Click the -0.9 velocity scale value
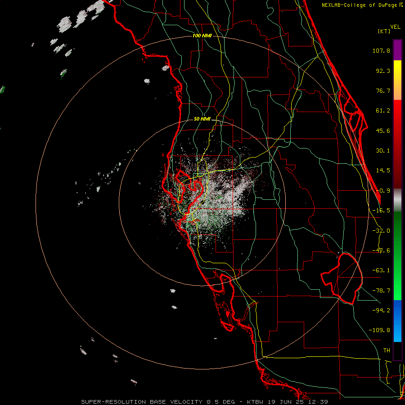Viewport: 405px width, 405px height. coord(383,191)
